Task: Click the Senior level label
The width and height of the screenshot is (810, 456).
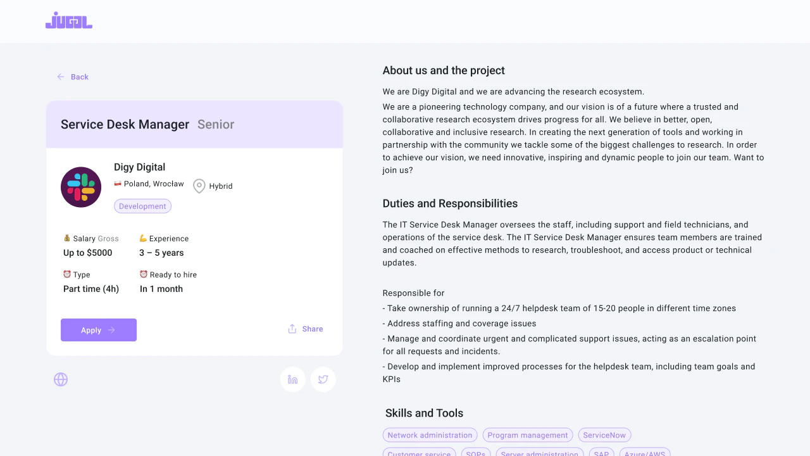Action: [215, 124]
